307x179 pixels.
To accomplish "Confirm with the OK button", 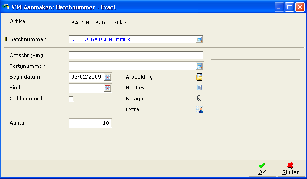I will 262,169.
